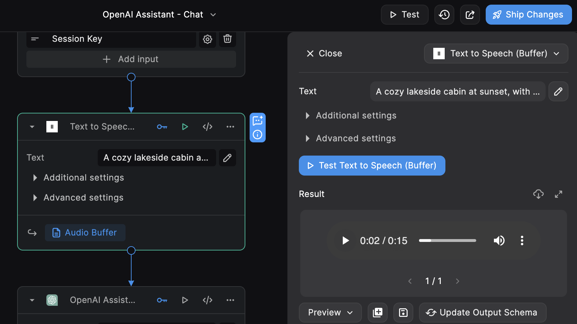
Task: Expand Additional settings in node card
Action: 79,178
